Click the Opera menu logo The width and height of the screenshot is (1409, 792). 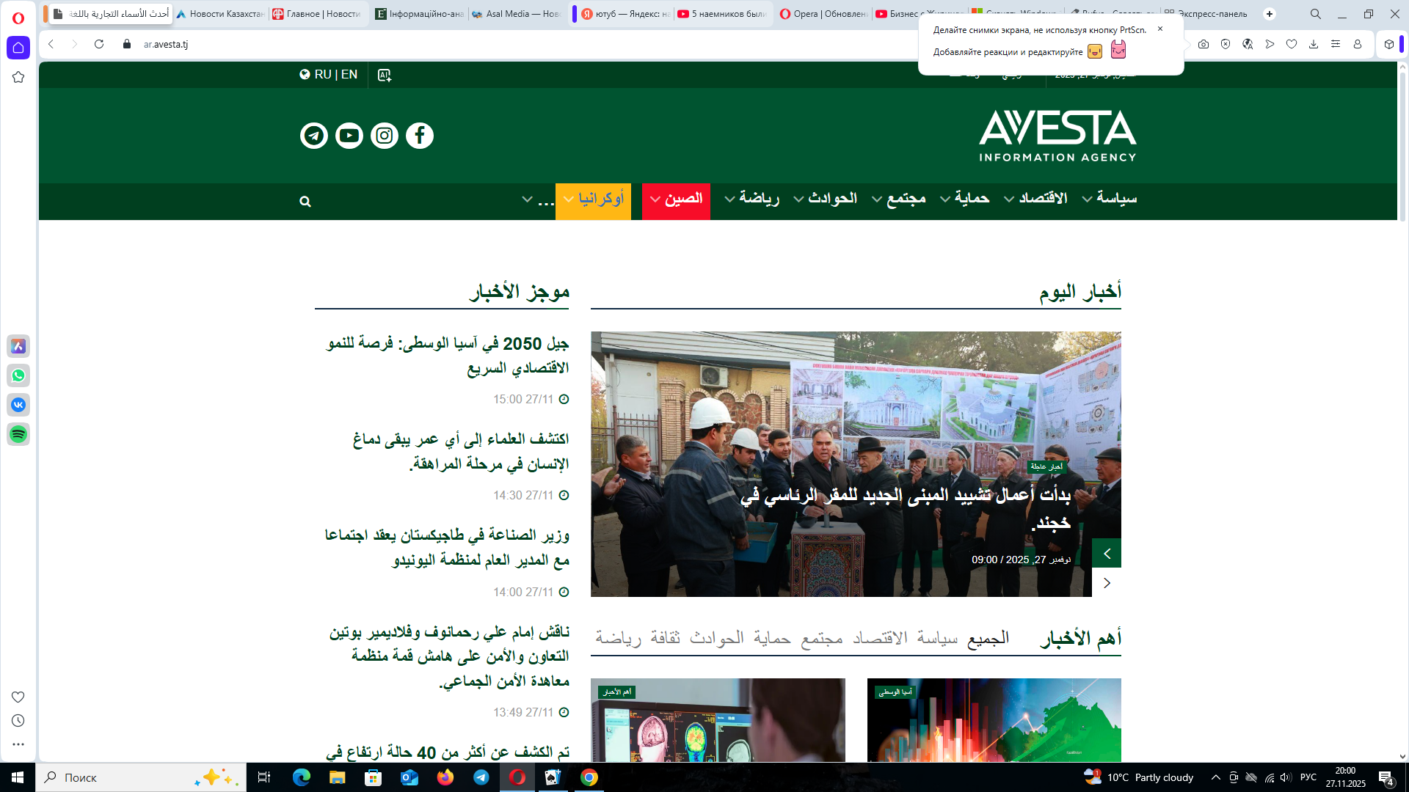click(18, 18)
